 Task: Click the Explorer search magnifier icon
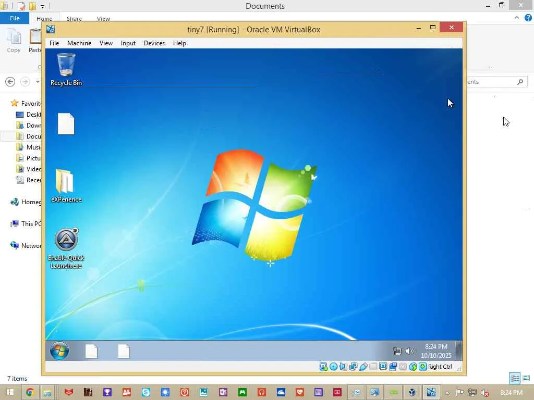tap(520, 82)
